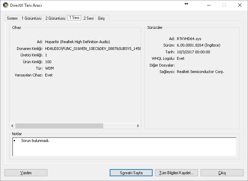
Task: Click the 'Sağlayıcı:' label
Action: [167, 72]
